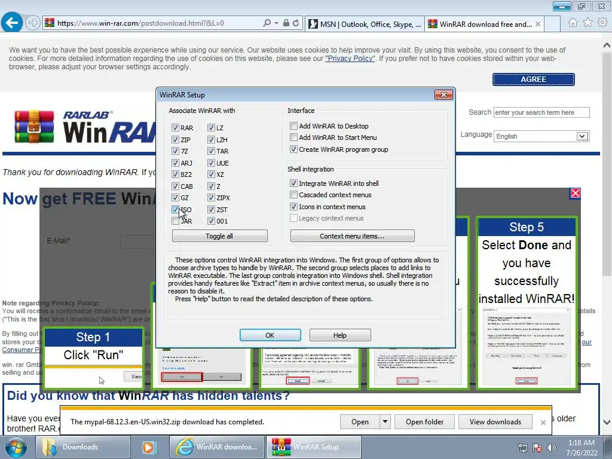
Task: Click the page search input field
Action: coord(541,112)
